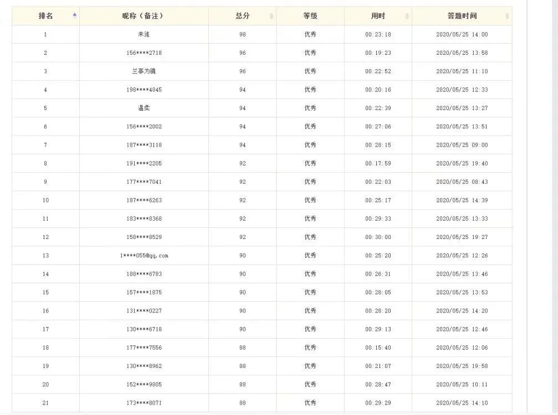Click the rank number 10 cell
Image resolution: width=558 pixels, height=415 pixels.
(x=45, y=200)
